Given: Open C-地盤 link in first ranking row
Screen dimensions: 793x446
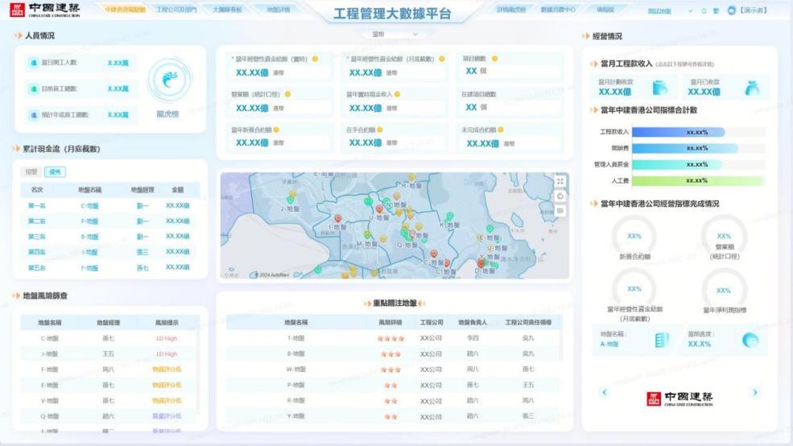Looking at the screenshot, I should pos(89,205).
